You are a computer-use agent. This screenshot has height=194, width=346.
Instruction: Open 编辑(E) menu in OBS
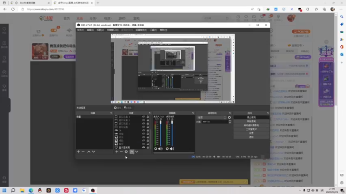[x=90, y=30]
